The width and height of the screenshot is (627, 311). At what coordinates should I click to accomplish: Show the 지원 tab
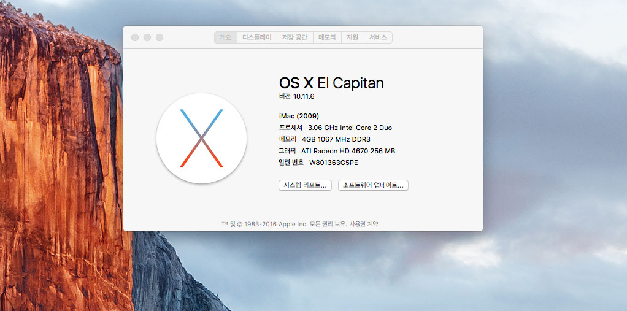352,37
